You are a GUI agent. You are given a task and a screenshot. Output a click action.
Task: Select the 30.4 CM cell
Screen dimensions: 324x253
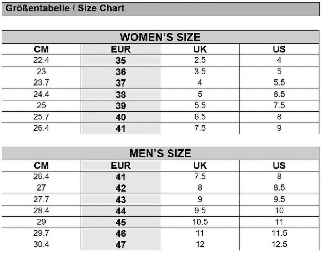41,244
